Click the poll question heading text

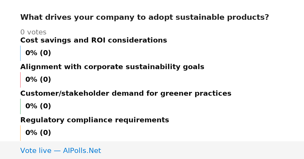click(144, 17)
